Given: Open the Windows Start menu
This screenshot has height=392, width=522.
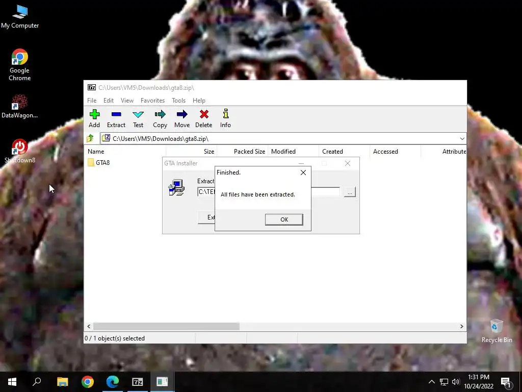Looking at the screenshot, I should point(12,382).
